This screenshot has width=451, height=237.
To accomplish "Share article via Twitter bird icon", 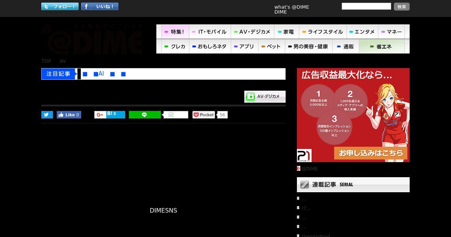I will pos(47,115).
